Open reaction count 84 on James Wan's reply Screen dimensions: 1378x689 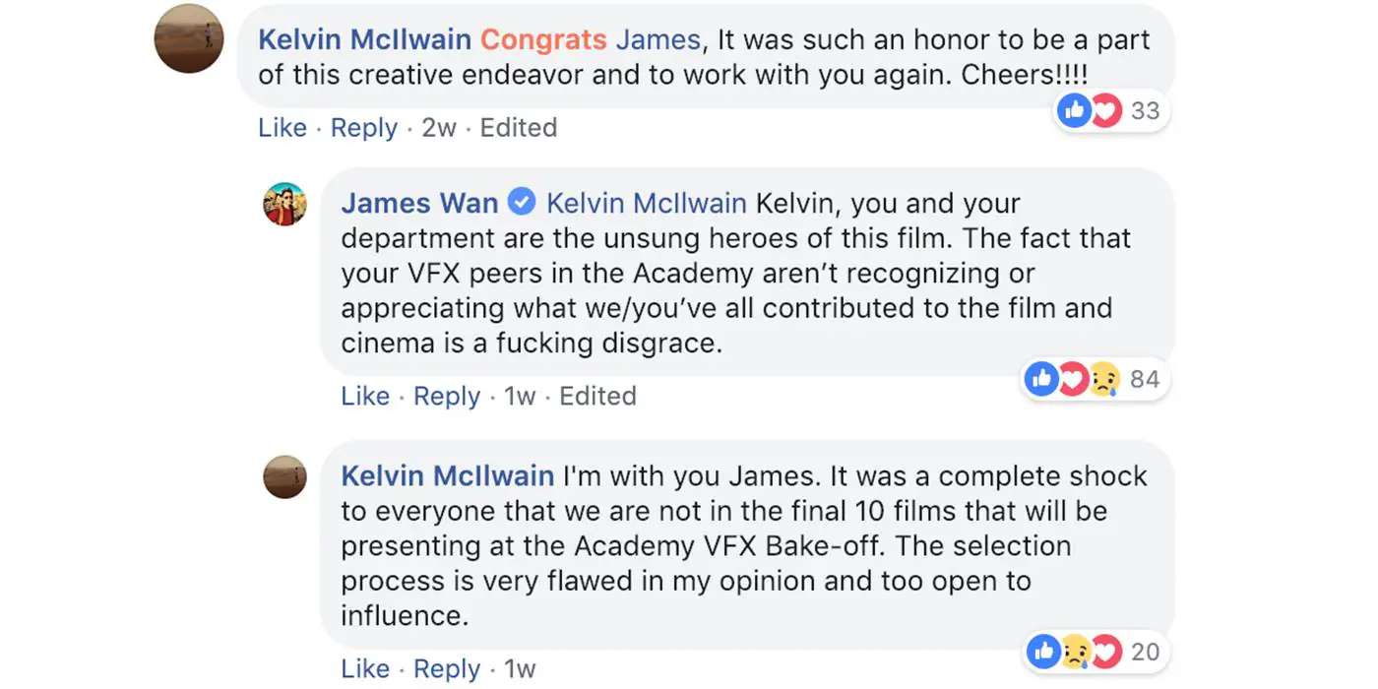pos(1145,379)
